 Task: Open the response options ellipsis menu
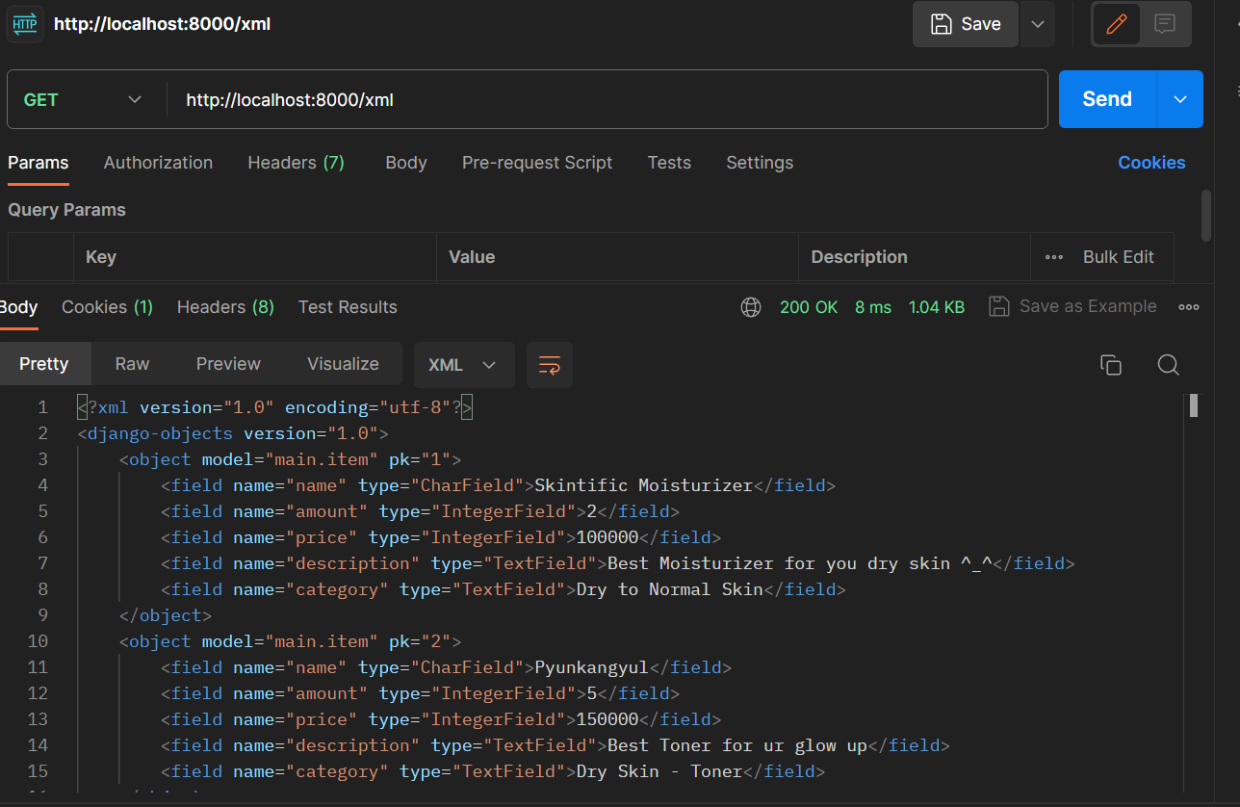coord(1188,306)
